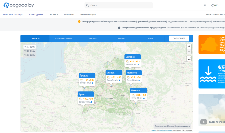225x133 pixels.
Task: Click the Могилёв wind direction arrow
Action: click(x=139, y=80)
